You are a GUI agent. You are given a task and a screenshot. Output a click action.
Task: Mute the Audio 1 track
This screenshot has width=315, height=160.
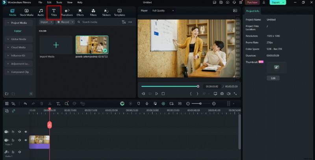pos(20,152)
